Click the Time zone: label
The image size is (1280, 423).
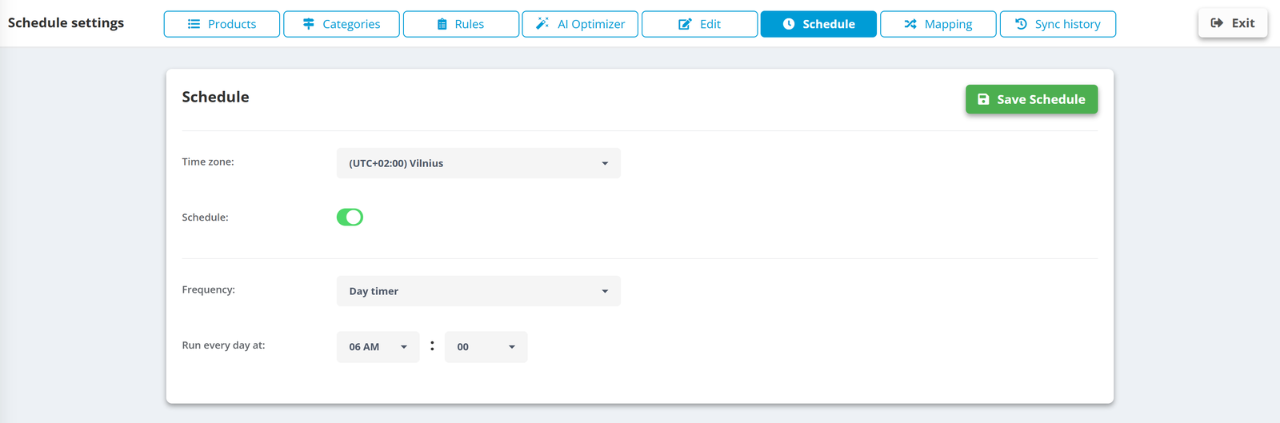coord(208,162)
